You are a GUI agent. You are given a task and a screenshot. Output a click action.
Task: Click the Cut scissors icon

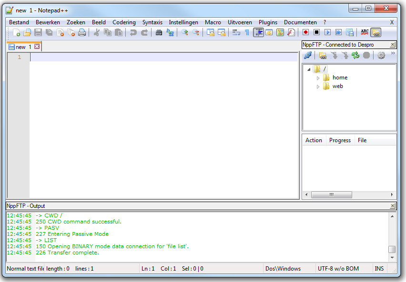(97, 32)
